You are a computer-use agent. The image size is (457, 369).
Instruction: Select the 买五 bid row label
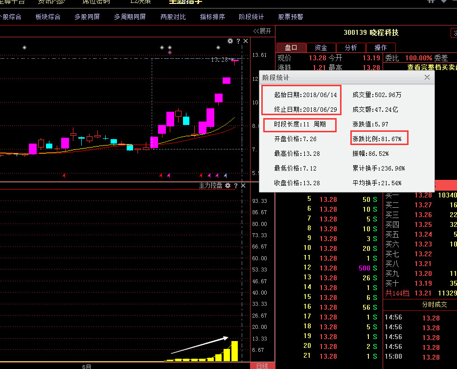[x=392, y=234]
